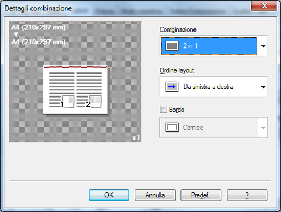281x212 pixels.
Task: Click page number 1 in preview
Action: coord(62,104)
